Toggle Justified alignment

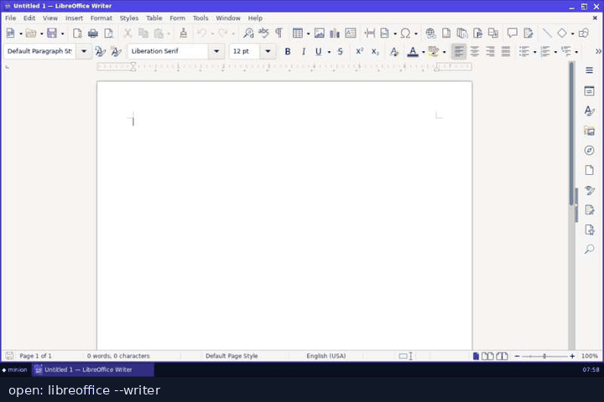[x=506, y=52]
